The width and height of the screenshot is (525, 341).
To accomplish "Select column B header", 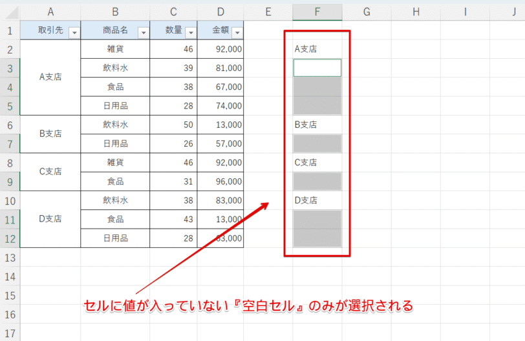I will (115, 12).
